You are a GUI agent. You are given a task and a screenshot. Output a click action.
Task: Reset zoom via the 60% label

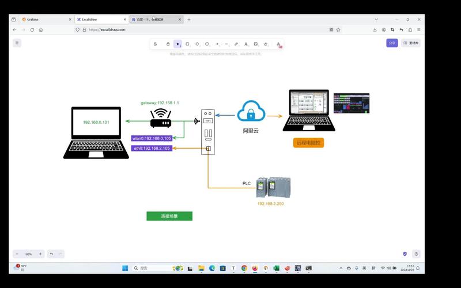tap(29, 253)
